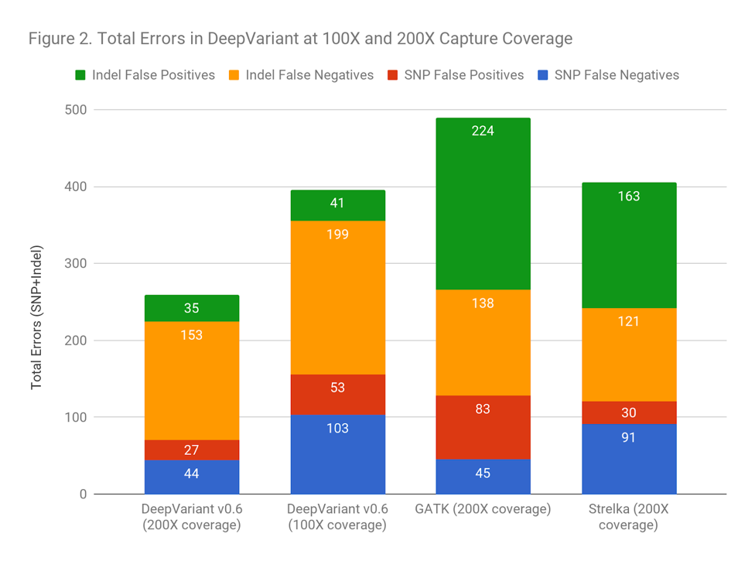Click the blue segment labeled 44
755x561 pixels.
[x=192, y=477]
